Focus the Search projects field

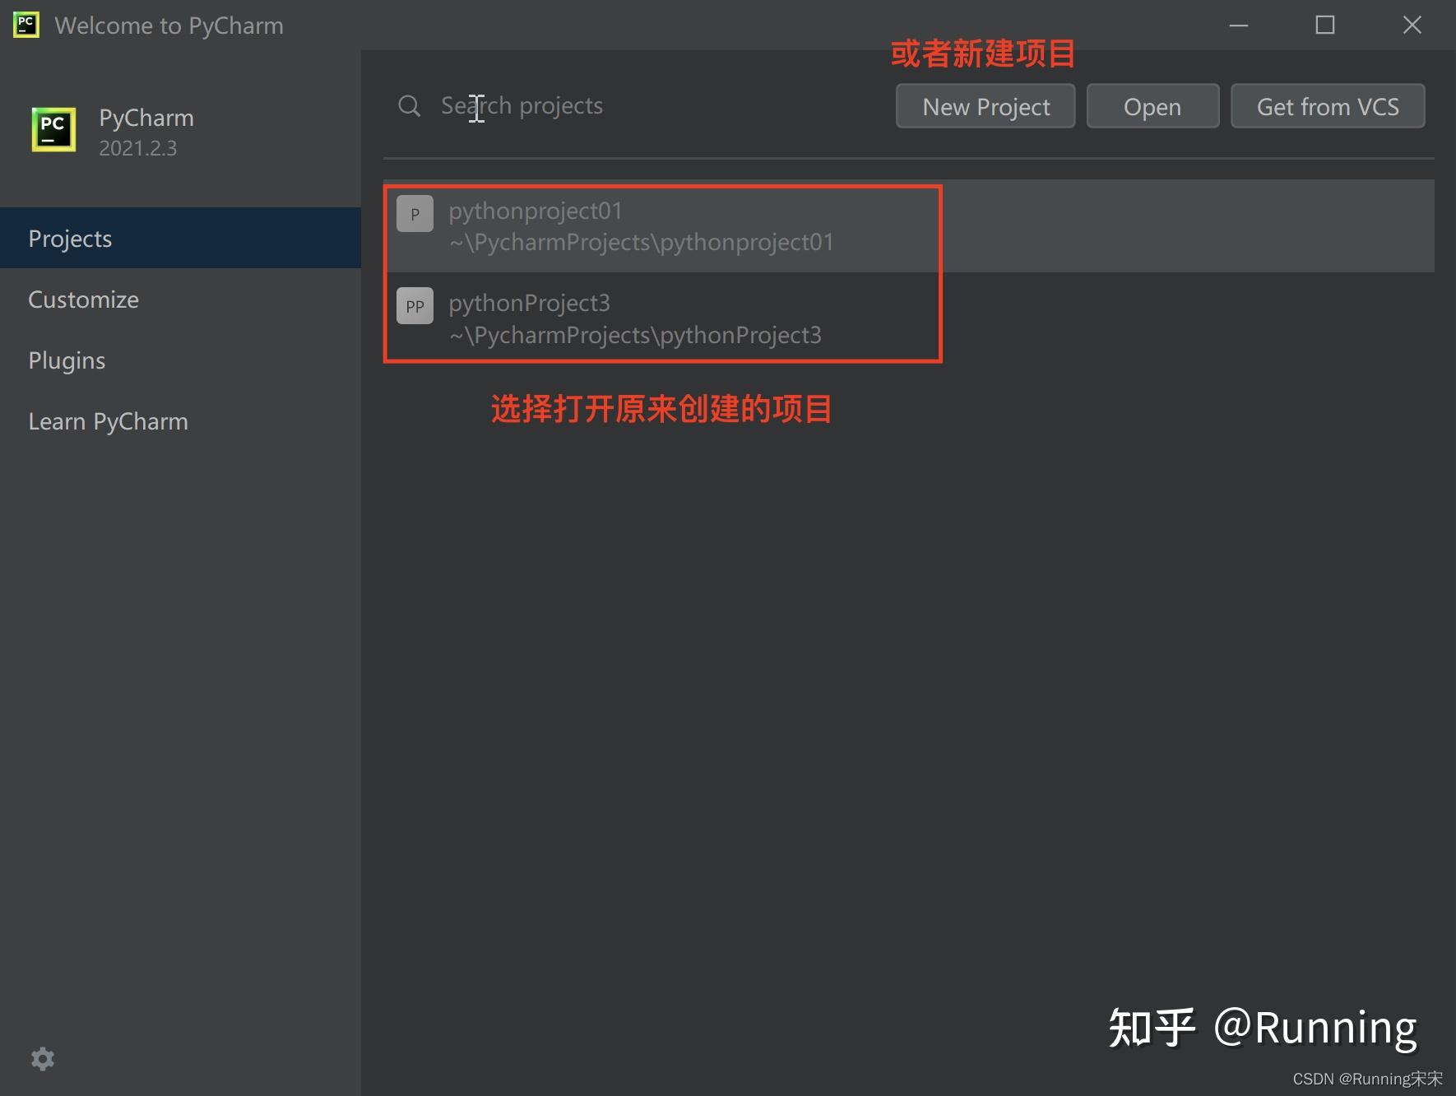pyautogui.click(x=633, y=105)
